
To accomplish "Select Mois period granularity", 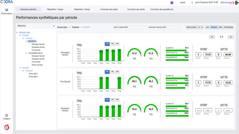I will pyautogui.click(x=220, y=27).
